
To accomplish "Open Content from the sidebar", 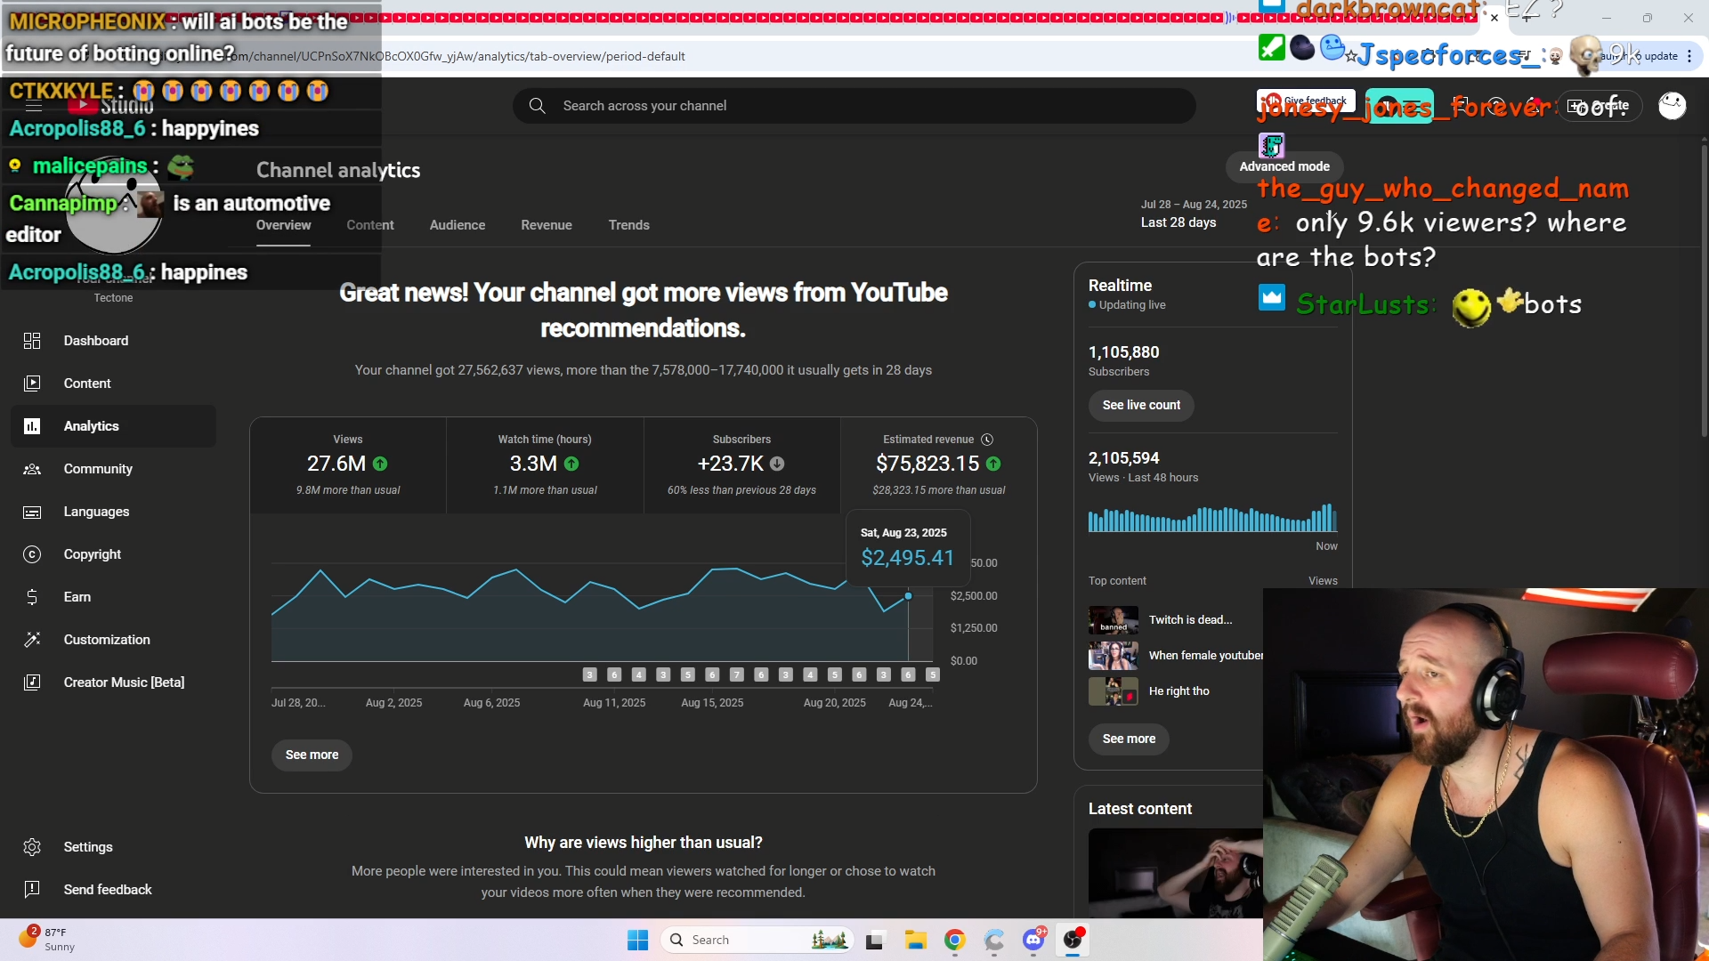I will coord(87,384).
